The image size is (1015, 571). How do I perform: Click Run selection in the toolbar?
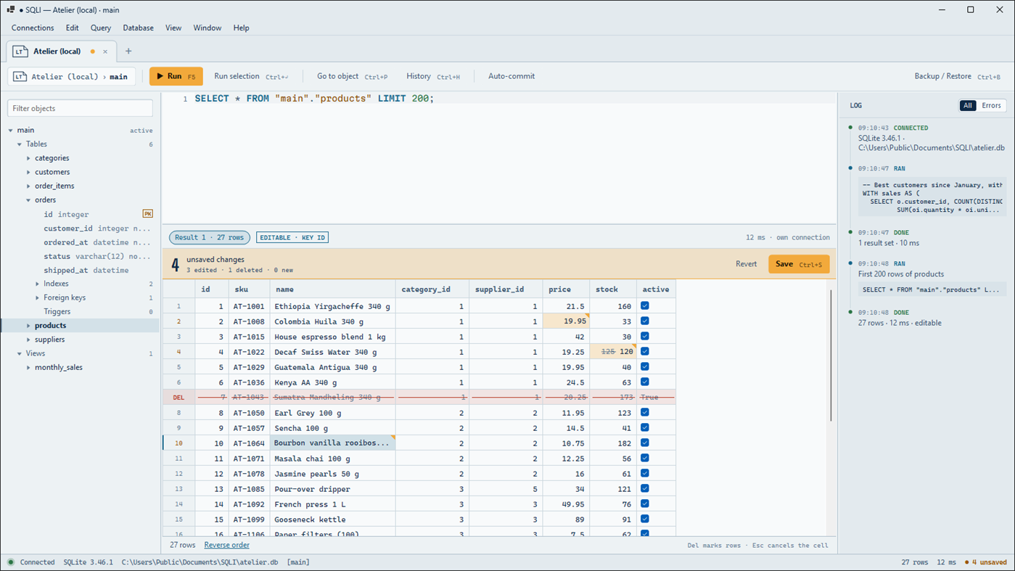(x=251, y=76)
